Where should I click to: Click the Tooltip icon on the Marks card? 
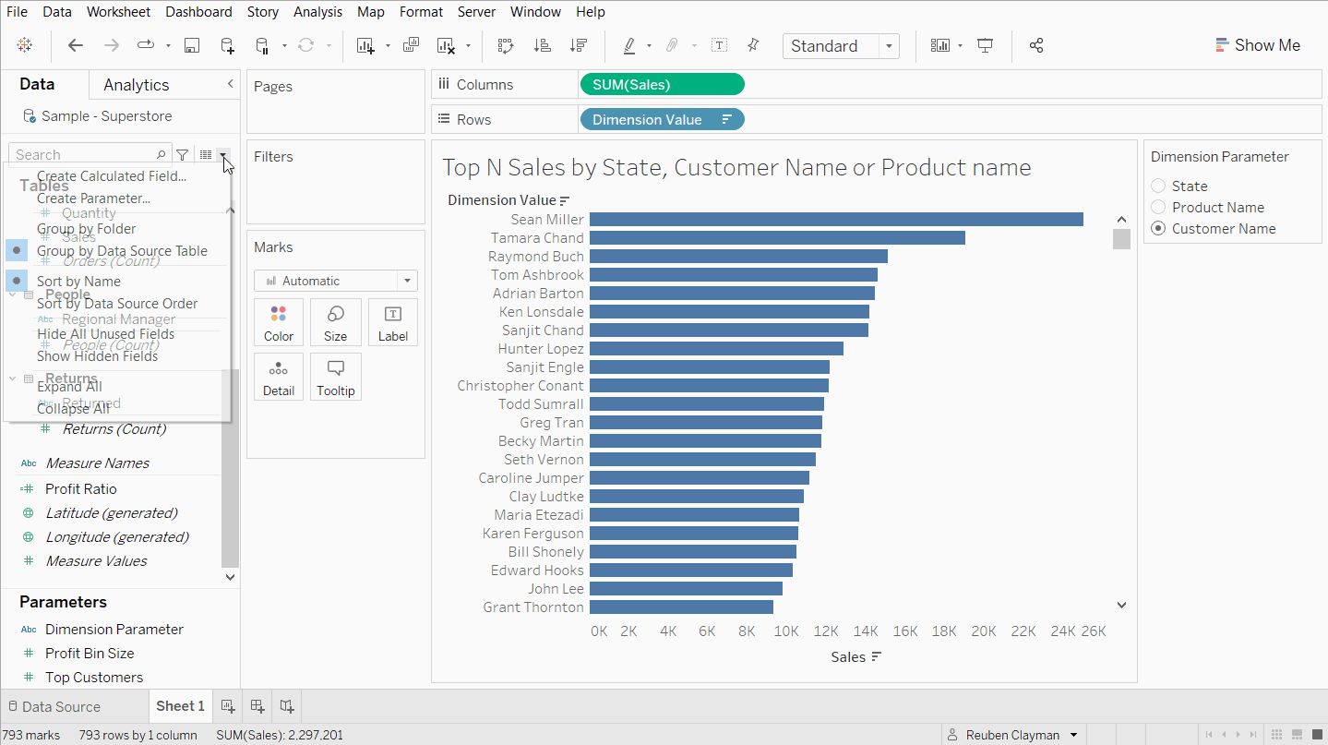(x=335, y=376)
